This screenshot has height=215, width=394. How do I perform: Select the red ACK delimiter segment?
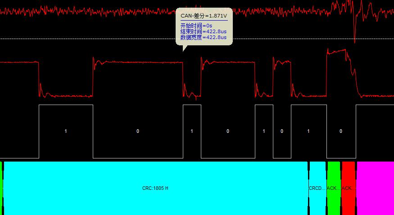[348, 188]
